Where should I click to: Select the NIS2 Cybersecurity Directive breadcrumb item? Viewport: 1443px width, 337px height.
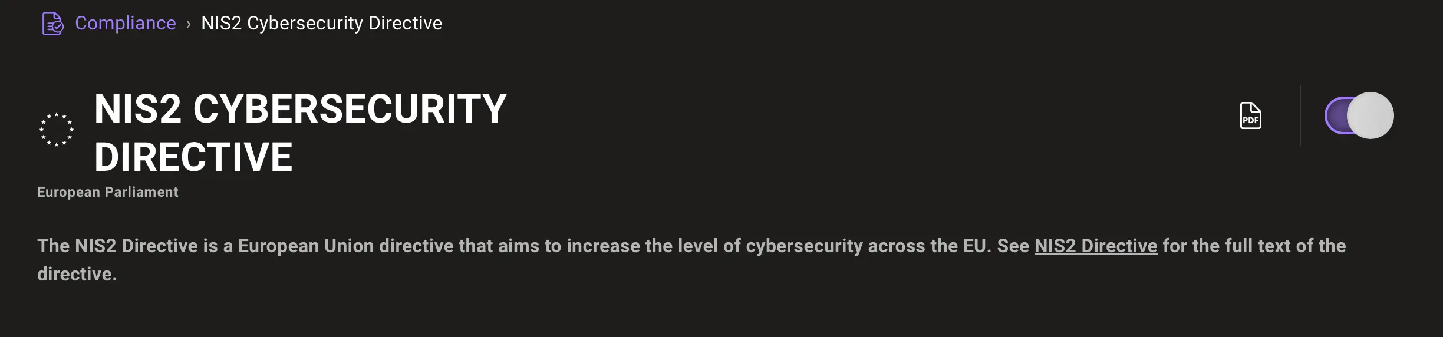click(321, 23)
